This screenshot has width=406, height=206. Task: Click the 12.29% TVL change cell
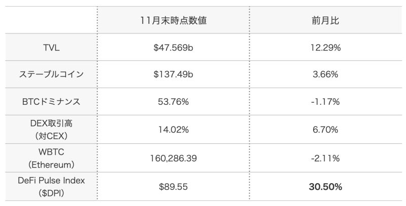[325, 48]
